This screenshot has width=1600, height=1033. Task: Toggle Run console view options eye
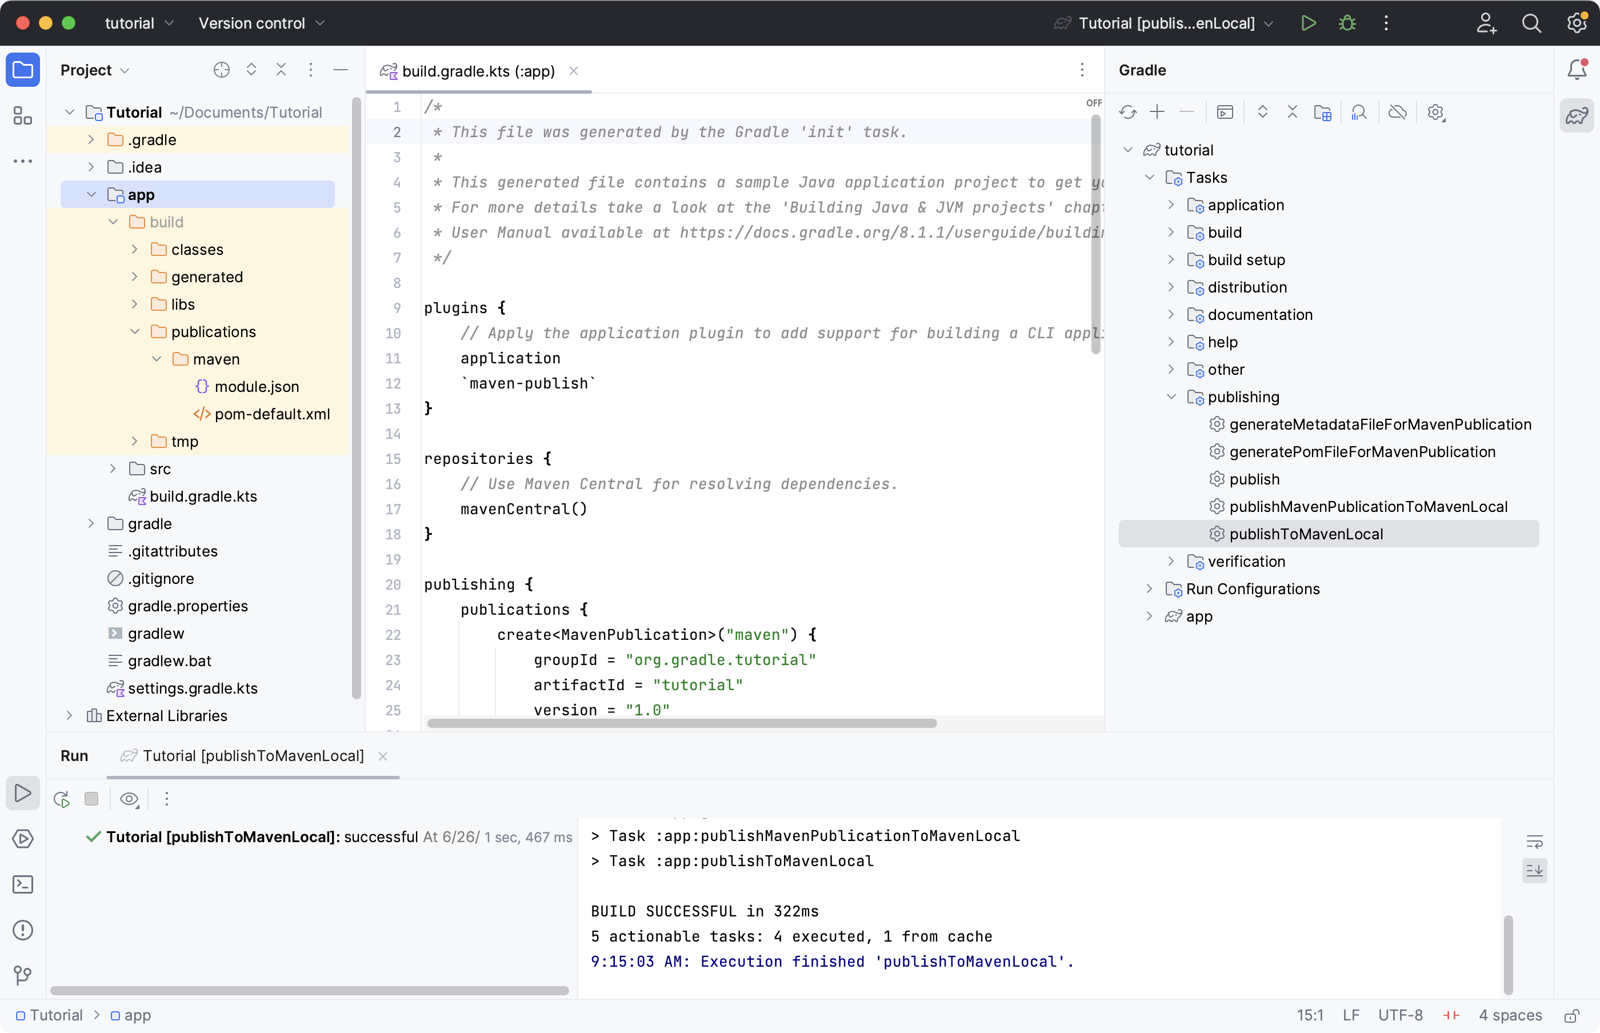pos(130,799)
